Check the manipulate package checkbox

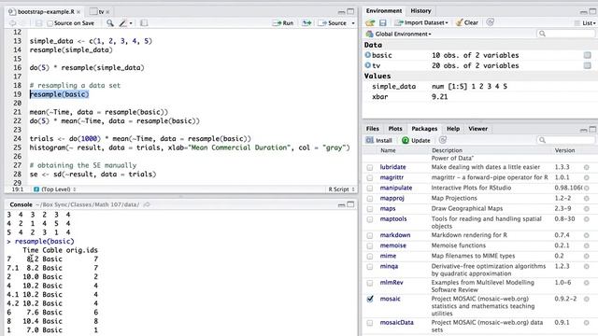[x=370, y=189]
